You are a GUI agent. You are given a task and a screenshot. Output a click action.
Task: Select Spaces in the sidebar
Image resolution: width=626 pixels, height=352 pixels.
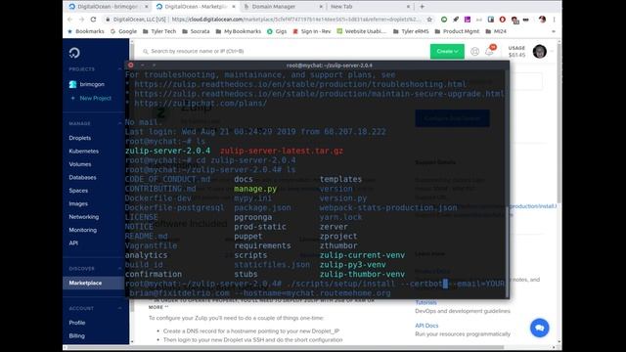coord(78,191)
